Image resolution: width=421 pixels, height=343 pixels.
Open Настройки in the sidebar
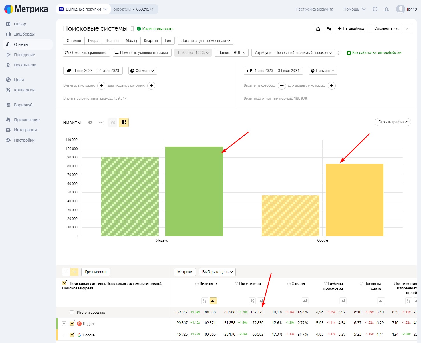tap(24, 140)
